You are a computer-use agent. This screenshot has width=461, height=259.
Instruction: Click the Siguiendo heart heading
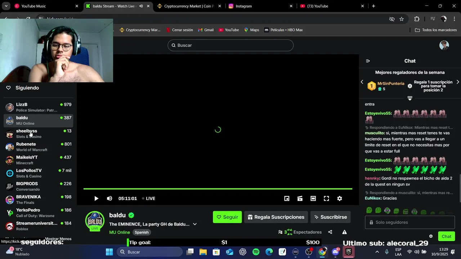23,88
